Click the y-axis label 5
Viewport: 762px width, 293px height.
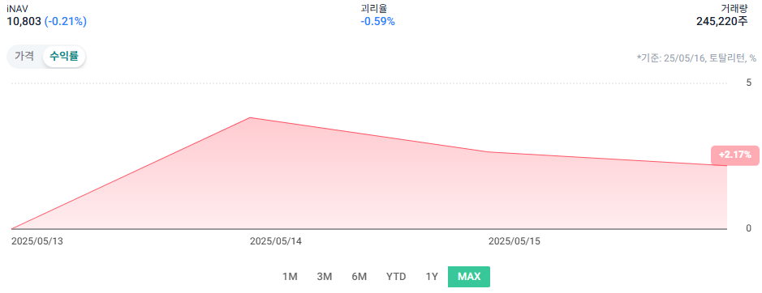[749, 83]
